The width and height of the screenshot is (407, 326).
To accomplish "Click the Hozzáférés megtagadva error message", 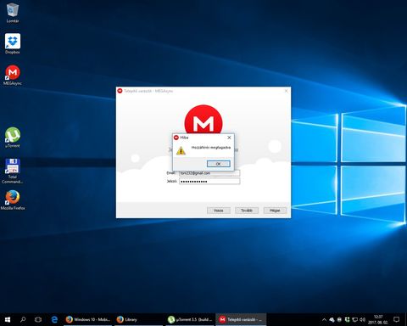I will (x=211, y=148).
